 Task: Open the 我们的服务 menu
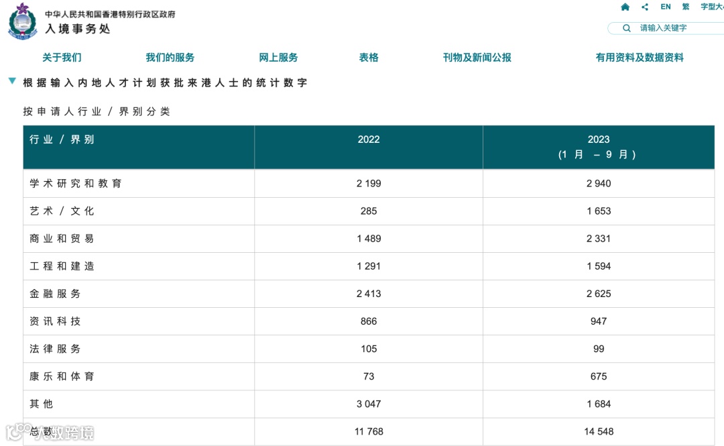tap(170, 58)
